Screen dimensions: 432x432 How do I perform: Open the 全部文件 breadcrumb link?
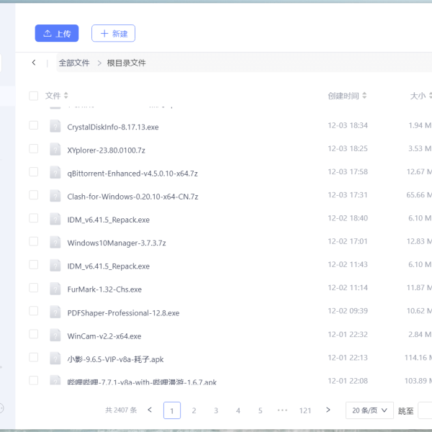click(74, 63)
